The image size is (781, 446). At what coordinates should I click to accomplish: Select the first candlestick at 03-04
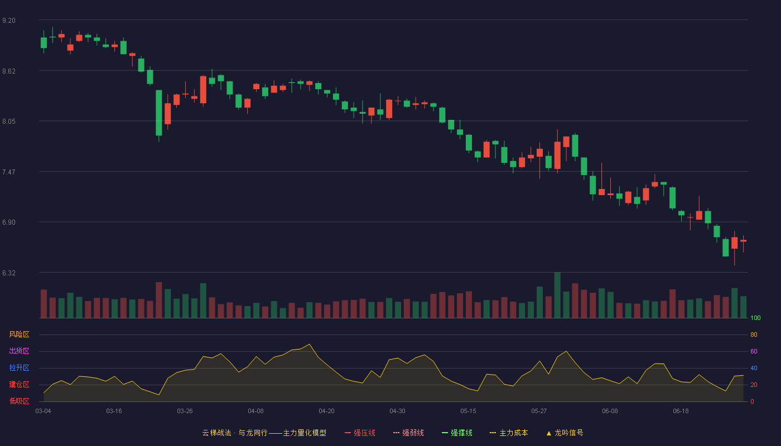coord(44,42)
